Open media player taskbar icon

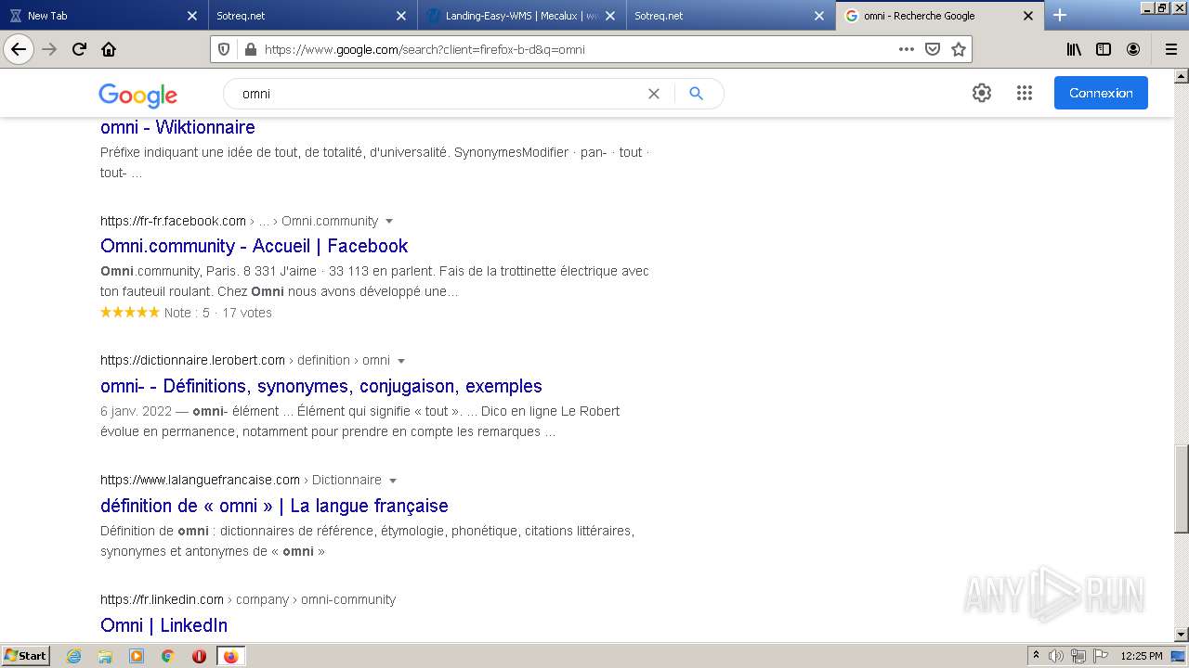tap(137, 656)
